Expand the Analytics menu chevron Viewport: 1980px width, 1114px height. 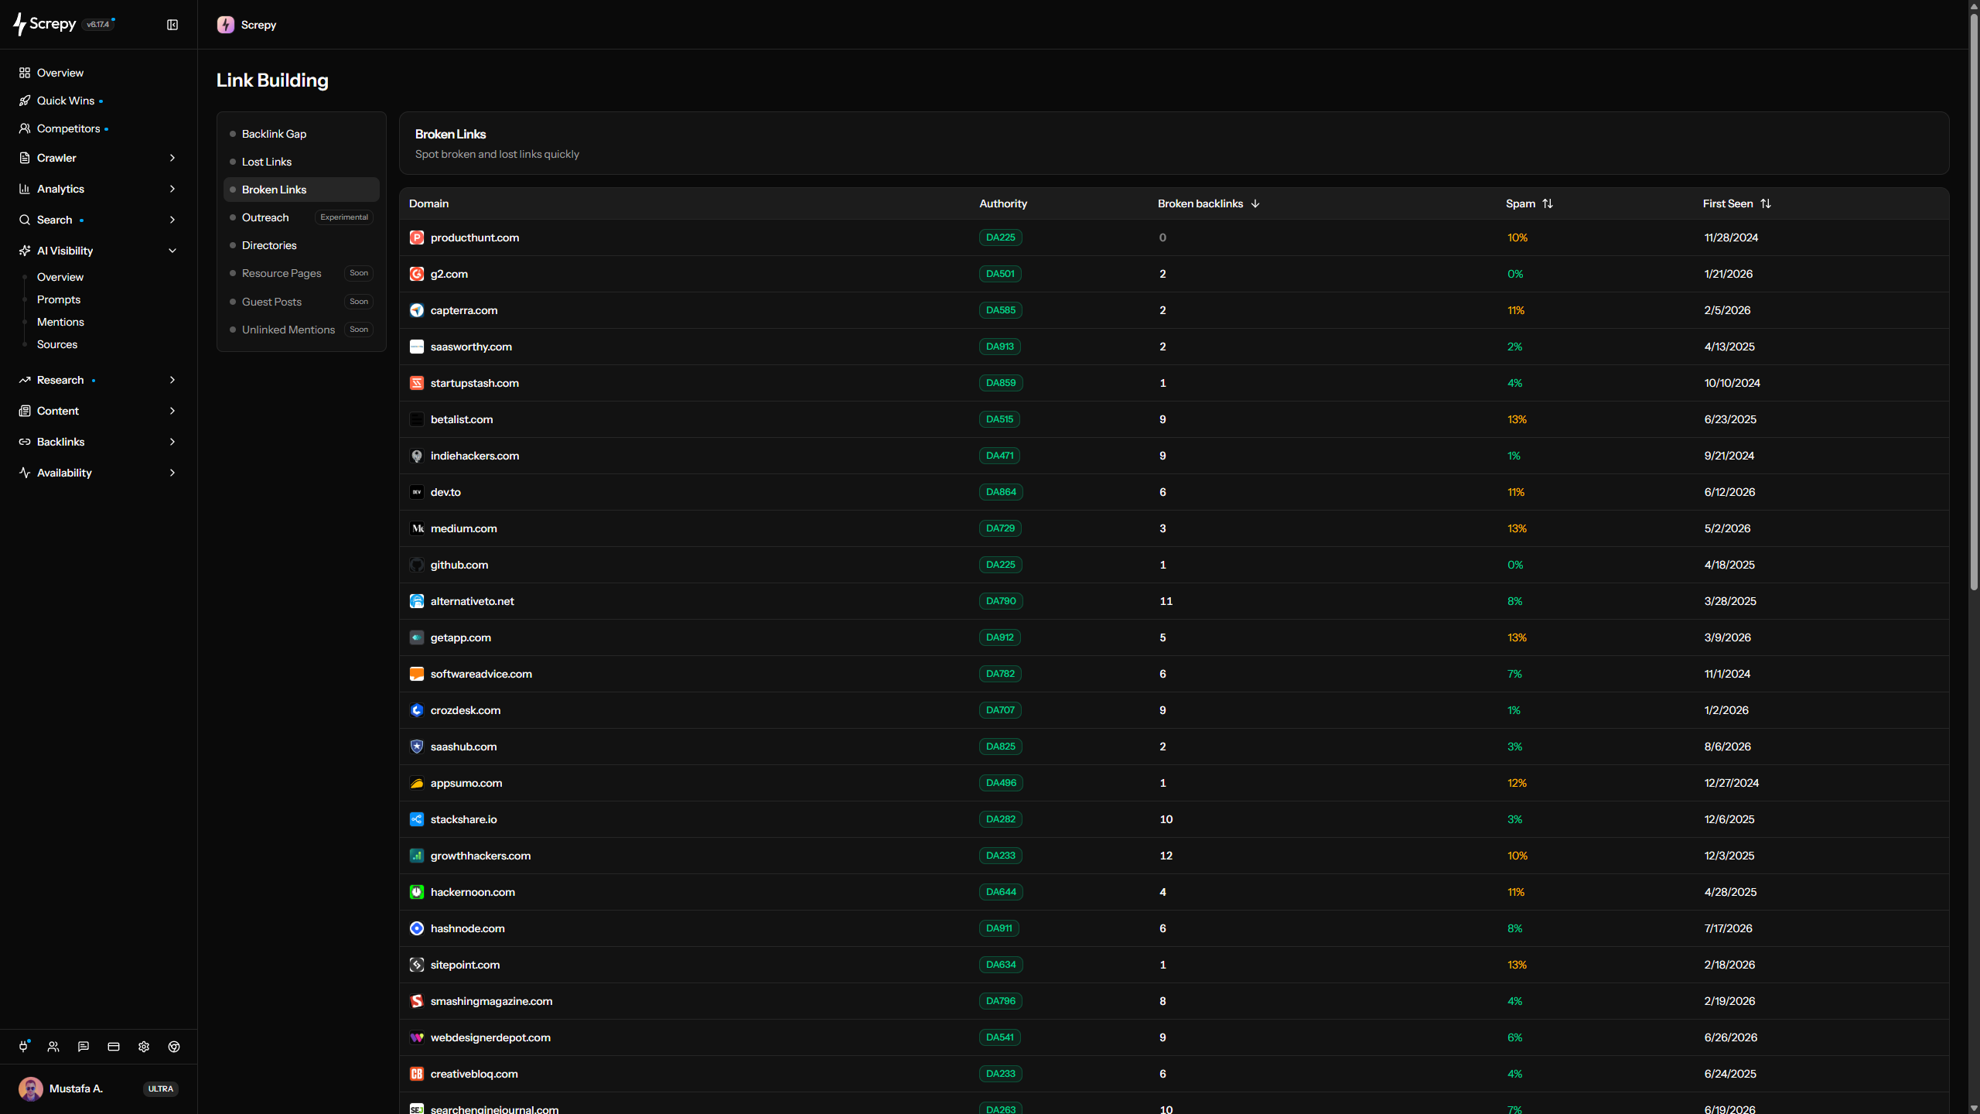click(x=172, y=189)
